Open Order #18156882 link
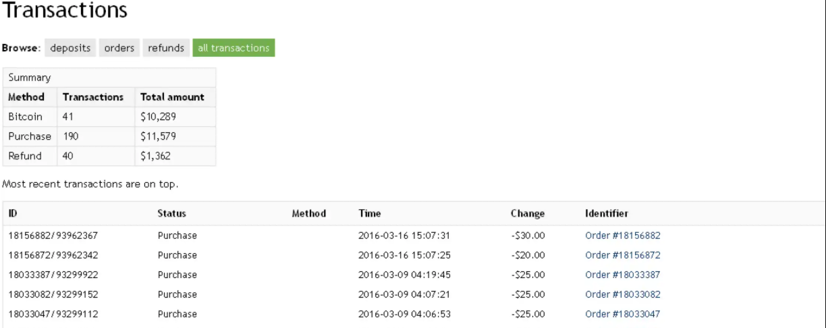This screenshot has width=826, height=328. coord(622,236)
